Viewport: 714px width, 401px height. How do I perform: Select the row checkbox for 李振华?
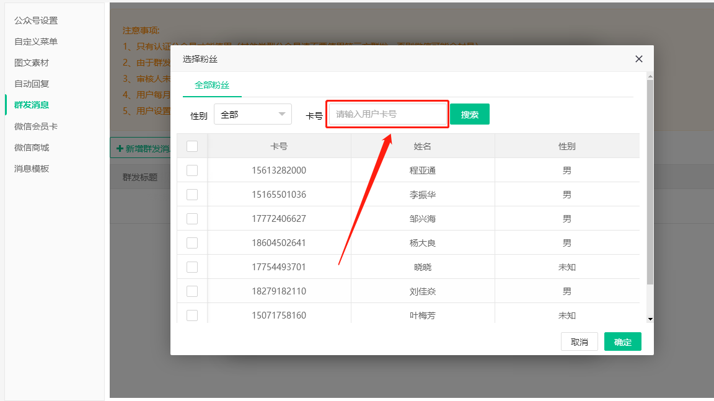(x=192, y=195)
